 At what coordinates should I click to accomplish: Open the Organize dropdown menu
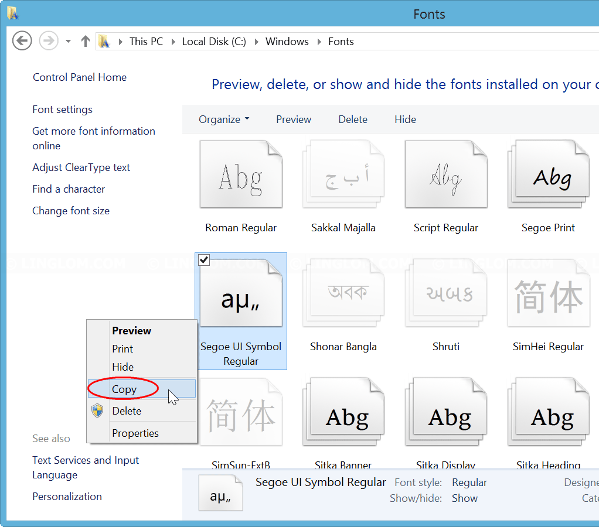(x=224, y=119)
